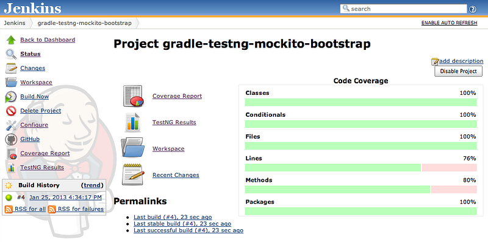The image size is (488, 242).
Task: Open build Jan 25, 2013 4:34:17 PM
Action: pyautogui.click(x=65, y=198)
